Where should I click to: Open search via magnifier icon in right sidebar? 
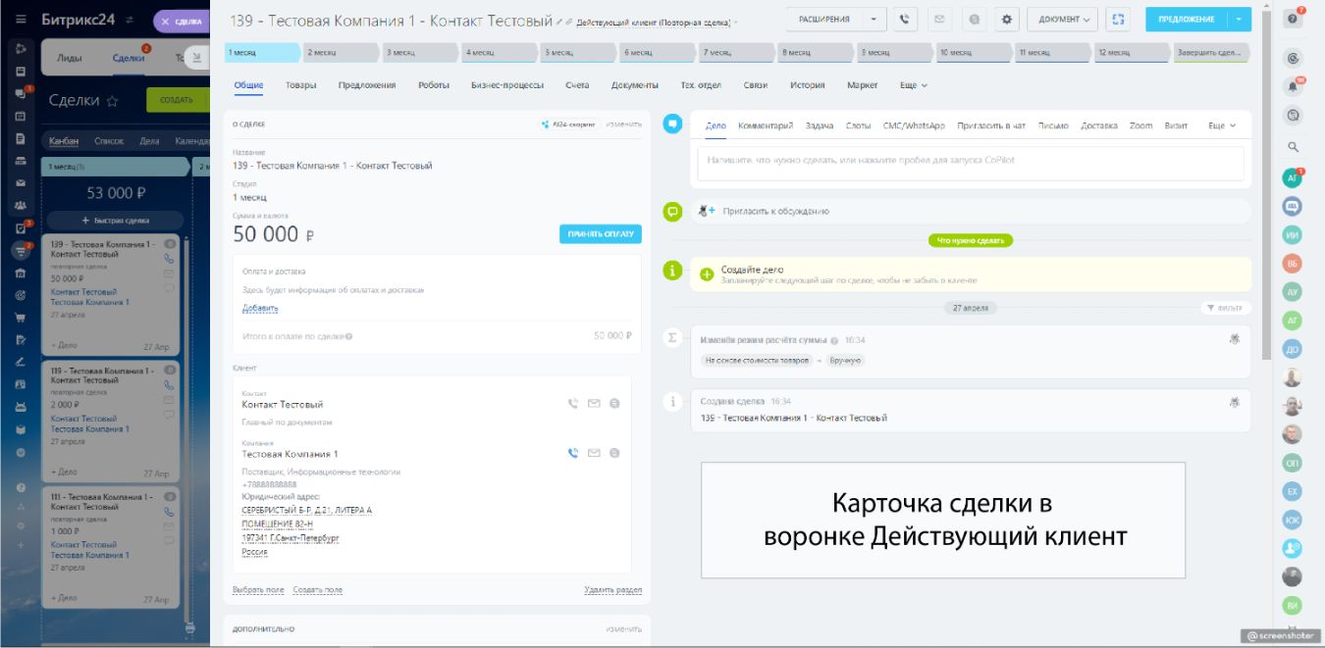coord(1294,147)
